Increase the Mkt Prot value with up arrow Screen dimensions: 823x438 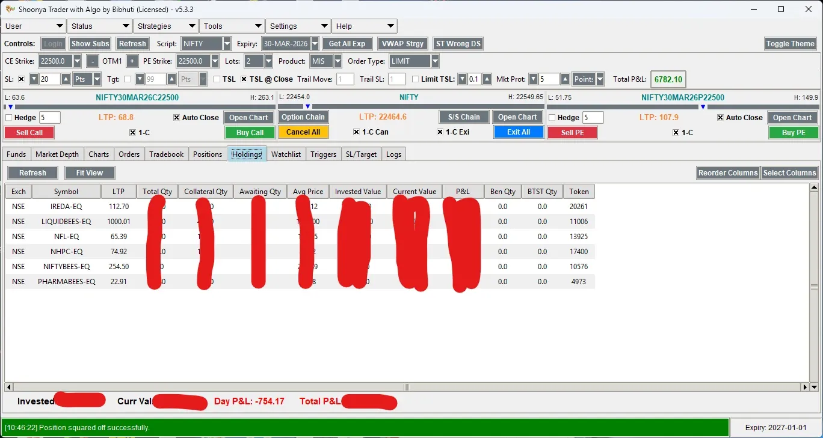565,79
